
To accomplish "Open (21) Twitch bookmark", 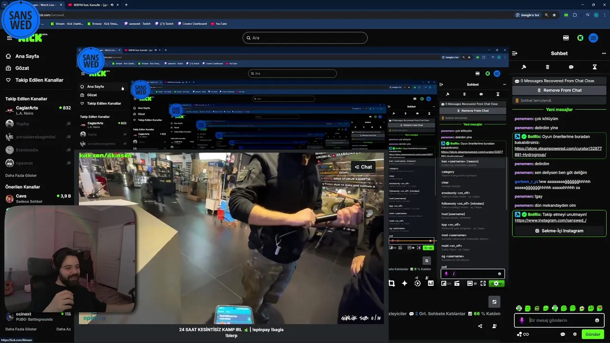I will coord(164,24).
